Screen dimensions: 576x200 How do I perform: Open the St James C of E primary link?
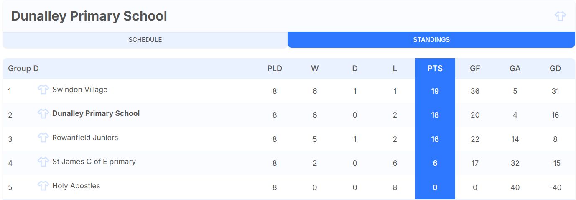point(94,162)
